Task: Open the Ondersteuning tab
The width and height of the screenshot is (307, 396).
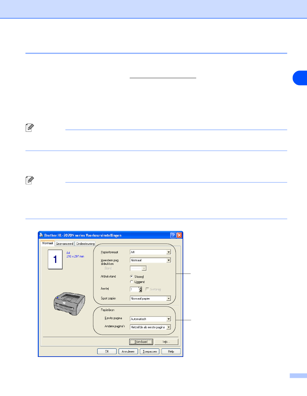Action: [85, 244]
